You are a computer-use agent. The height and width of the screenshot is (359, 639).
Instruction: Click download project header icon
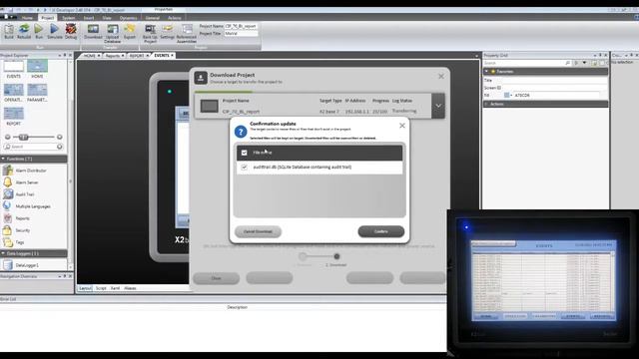[201, 78]
